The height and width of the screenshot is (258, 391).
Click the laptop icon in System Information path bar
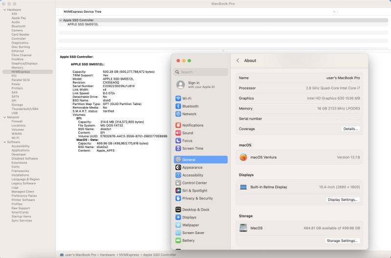62,255
